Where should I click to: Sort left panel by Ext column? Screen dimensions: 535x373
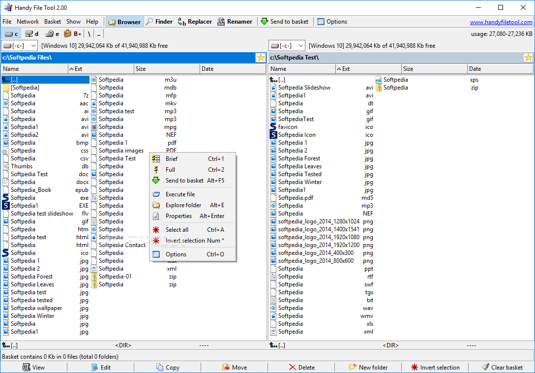pos(101,69)
